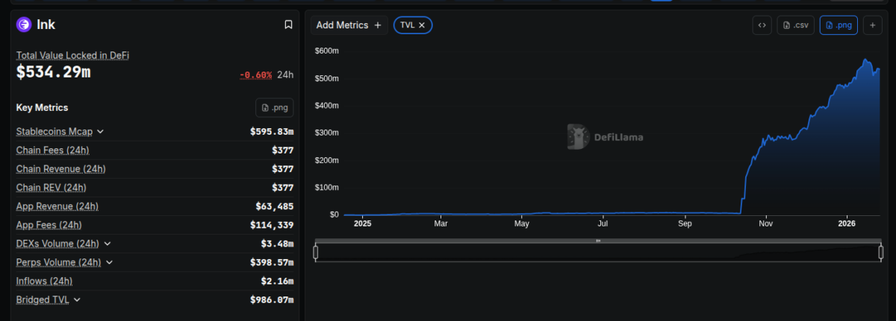The image size is (896, 321).
Task: Download Key Metrics as .png
Action: 275,107
